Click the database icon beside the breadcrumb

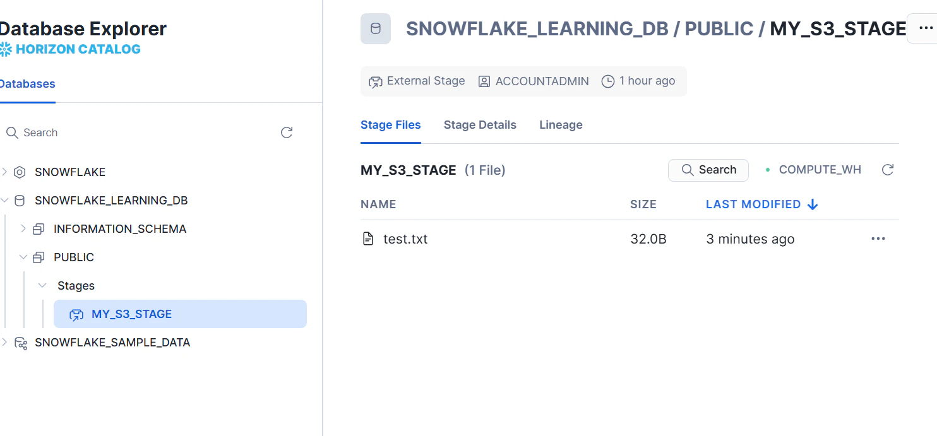376,29
